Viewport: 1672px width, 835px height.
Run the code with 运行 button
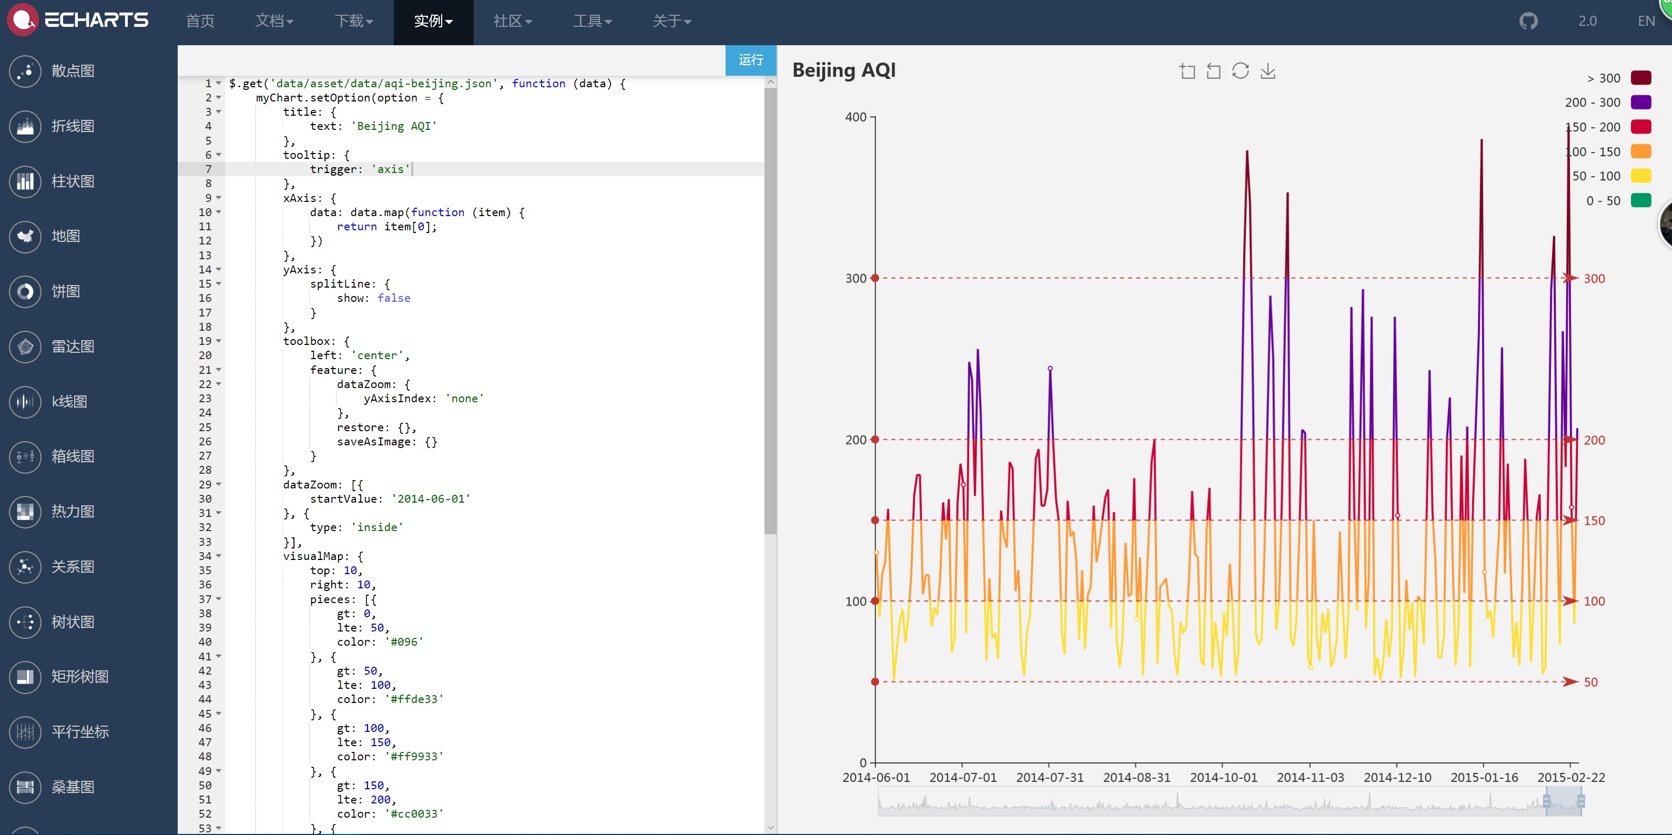click(x=750, y=60)
